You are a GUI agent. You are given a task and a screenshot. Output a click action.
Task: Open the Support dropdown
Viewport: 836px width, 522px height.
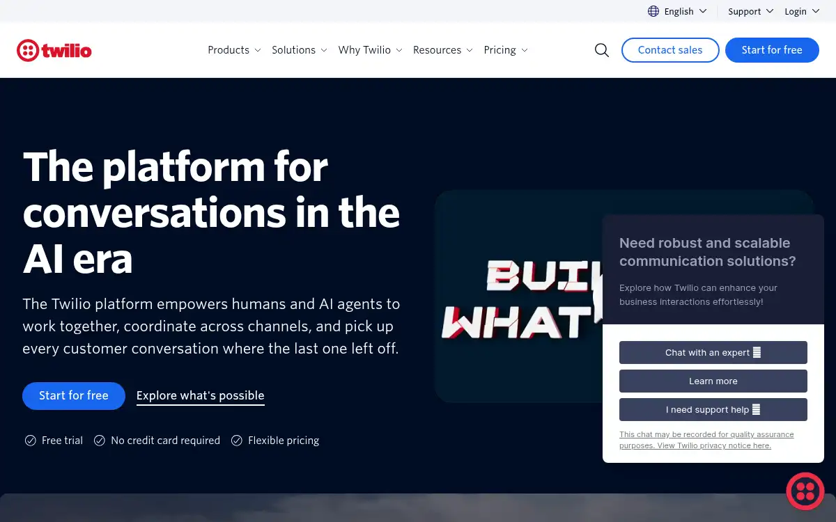pos(751,11)
